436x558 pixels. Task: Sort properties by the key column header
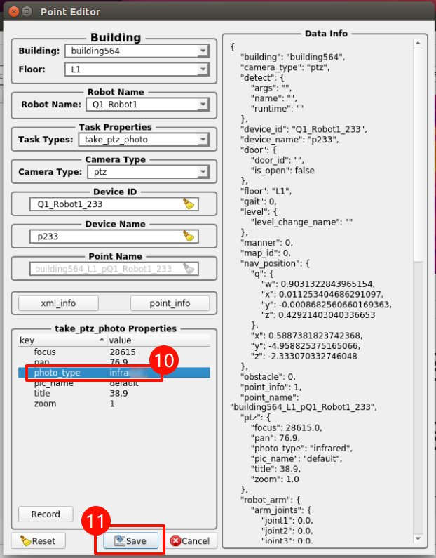click(x=62, y=340)
